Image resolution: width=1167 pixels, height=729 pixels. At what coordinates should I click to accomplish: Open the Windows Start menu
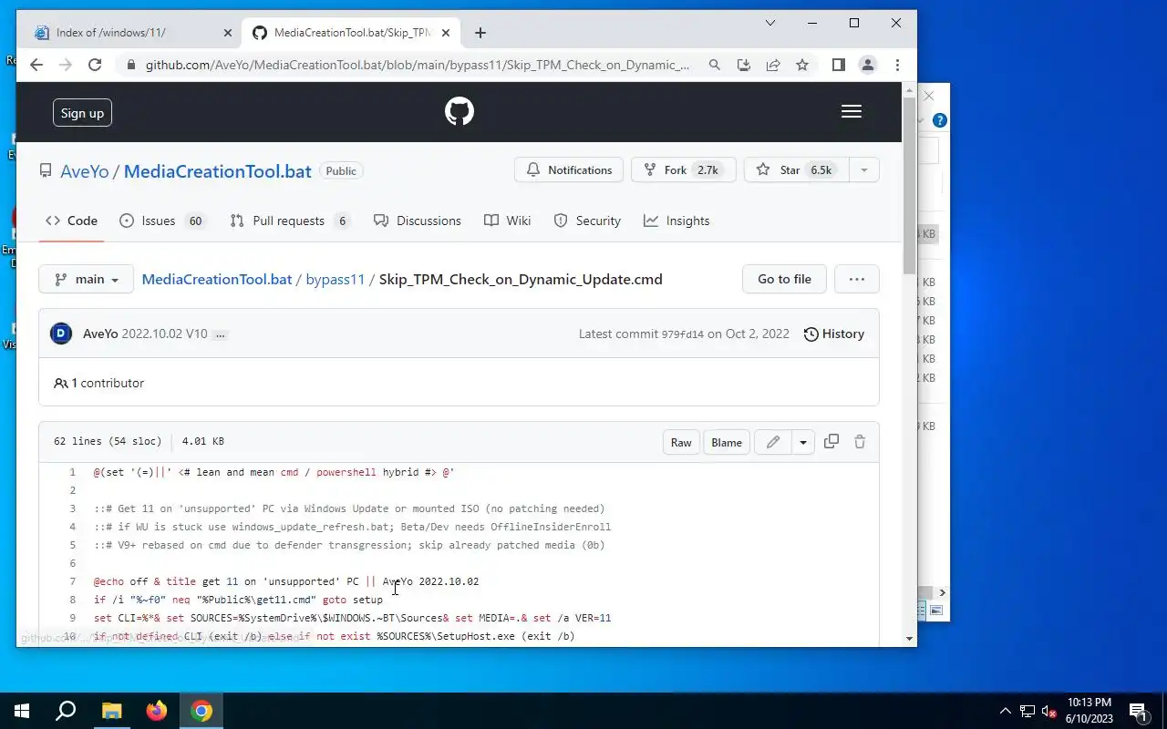point(22,711)
